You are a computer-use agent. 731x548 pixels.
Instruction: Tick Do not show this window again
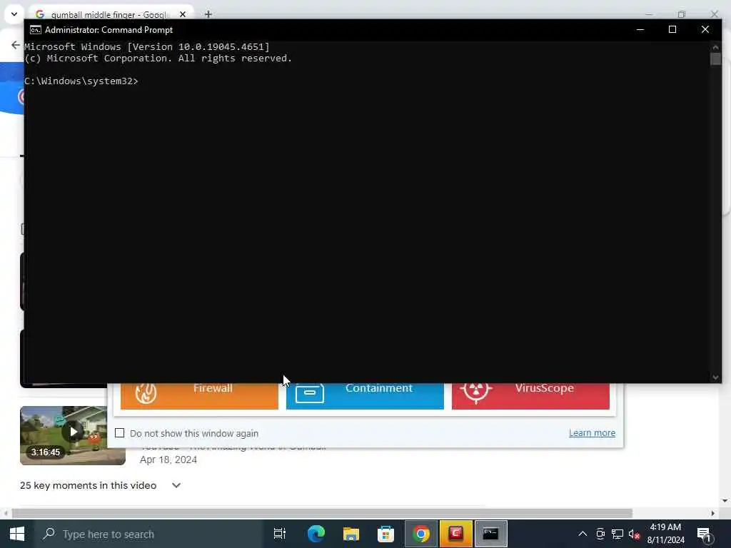tap(120, 433)
